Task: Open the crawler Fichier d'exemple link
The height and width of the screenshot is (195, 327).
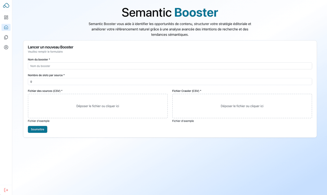Action: 183,121
